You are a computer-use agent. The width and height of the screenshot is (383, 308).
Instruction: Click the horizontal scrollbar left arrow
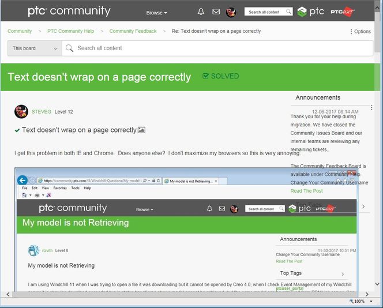8,294
